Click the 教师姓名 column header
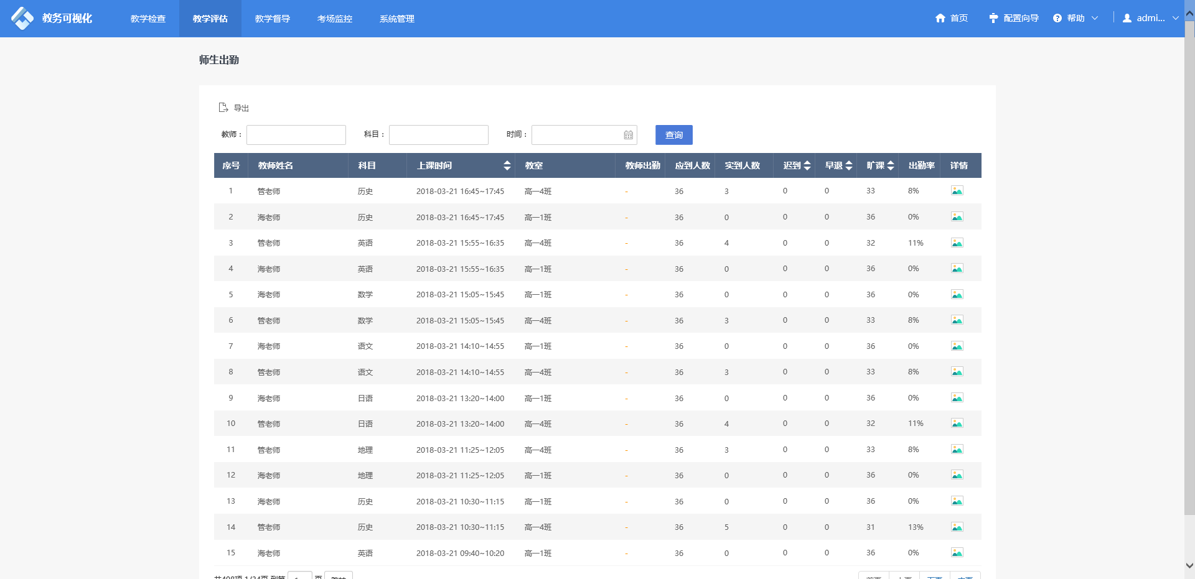1195x579 pixels. 276,165
